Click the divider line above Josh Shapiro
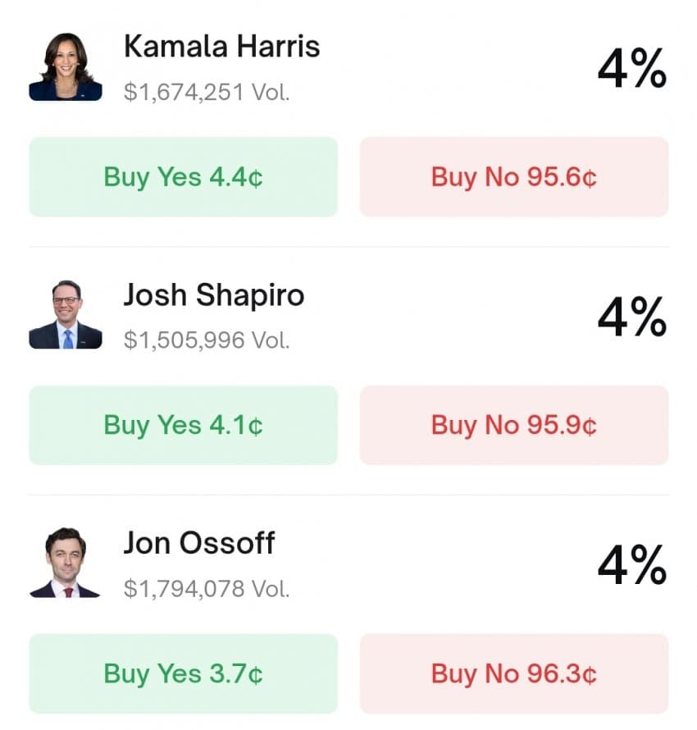The image size is (697, 730). point(348,247)
